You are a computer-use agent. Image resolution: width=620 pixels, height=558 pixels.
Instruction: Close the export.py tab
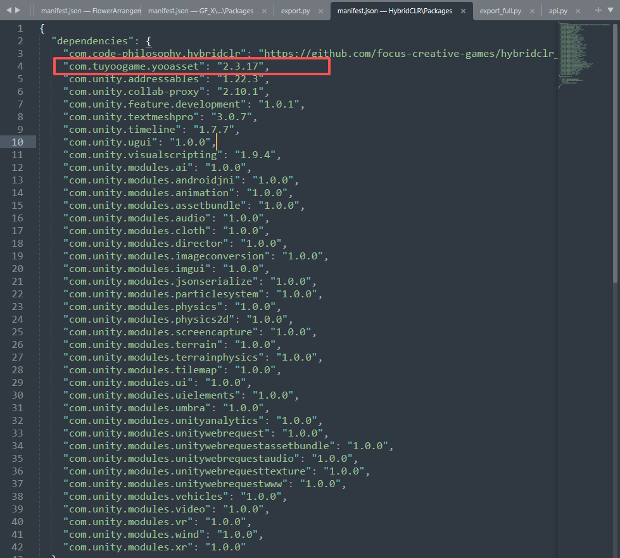coord(320,11)
